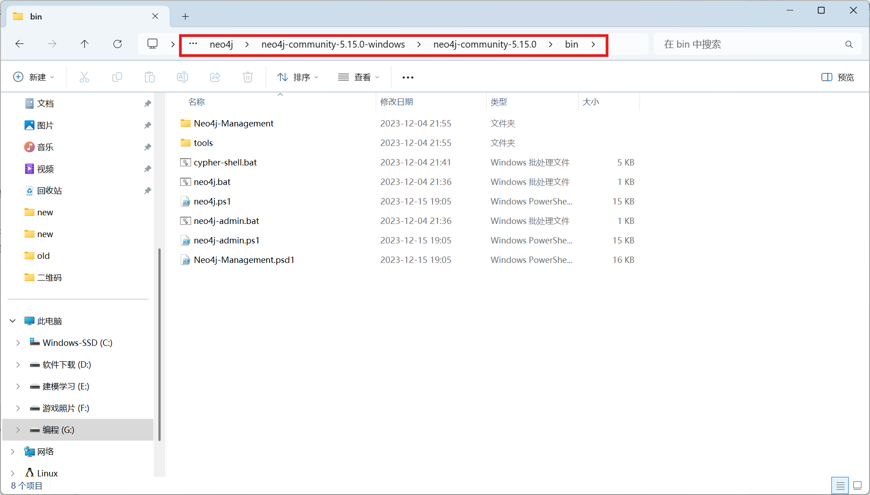Select the neo4j-admin.bat file
This screenshot has height=495, width=870.
[x=226, y=221]
